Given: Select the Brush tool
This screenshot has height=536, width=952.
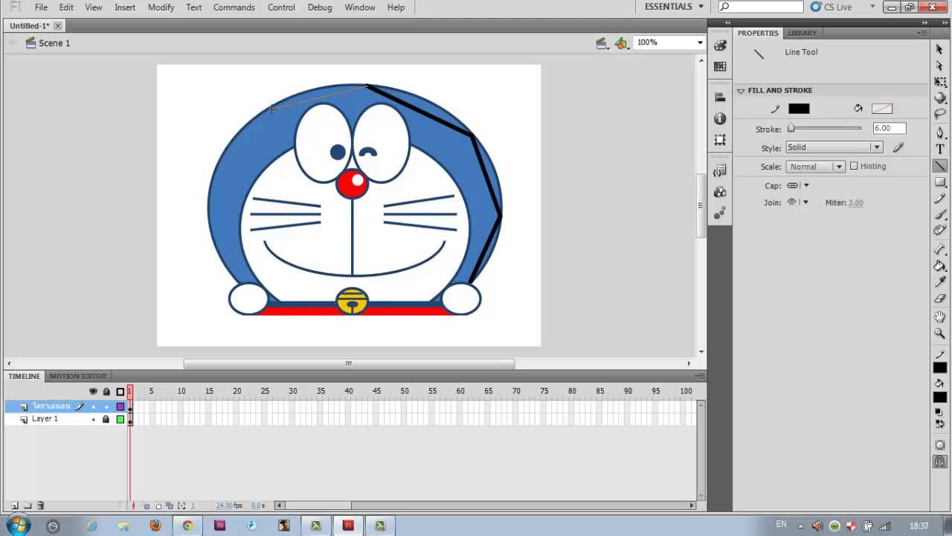Looking at the screenshot, I should (x=940, y=215).
